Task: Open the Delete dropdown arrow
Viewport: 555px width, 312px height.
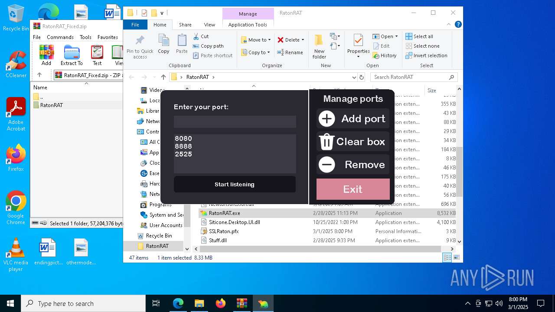Action: pos(303,40)
